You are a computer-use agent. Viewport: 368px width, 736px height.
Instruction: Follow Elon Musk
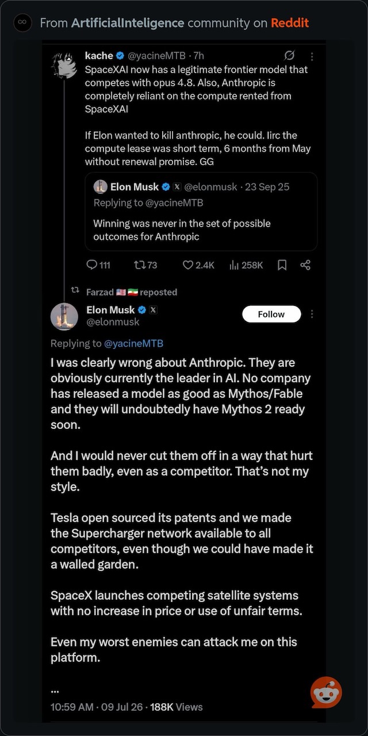click(x=271, y=314)
